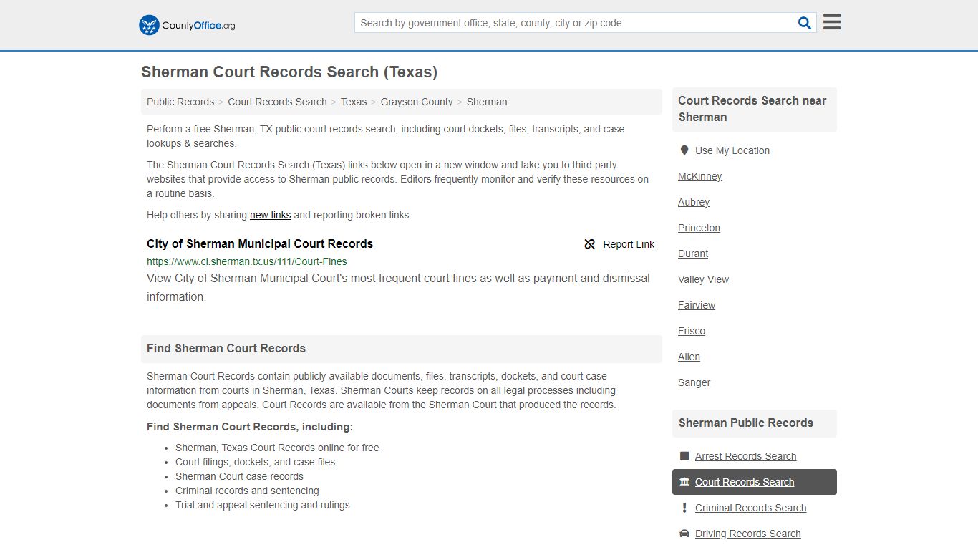Open City of Sherman Municipal Court Records link
The height and width of the screenshot is (550, 978).
(x=259, y=243)
